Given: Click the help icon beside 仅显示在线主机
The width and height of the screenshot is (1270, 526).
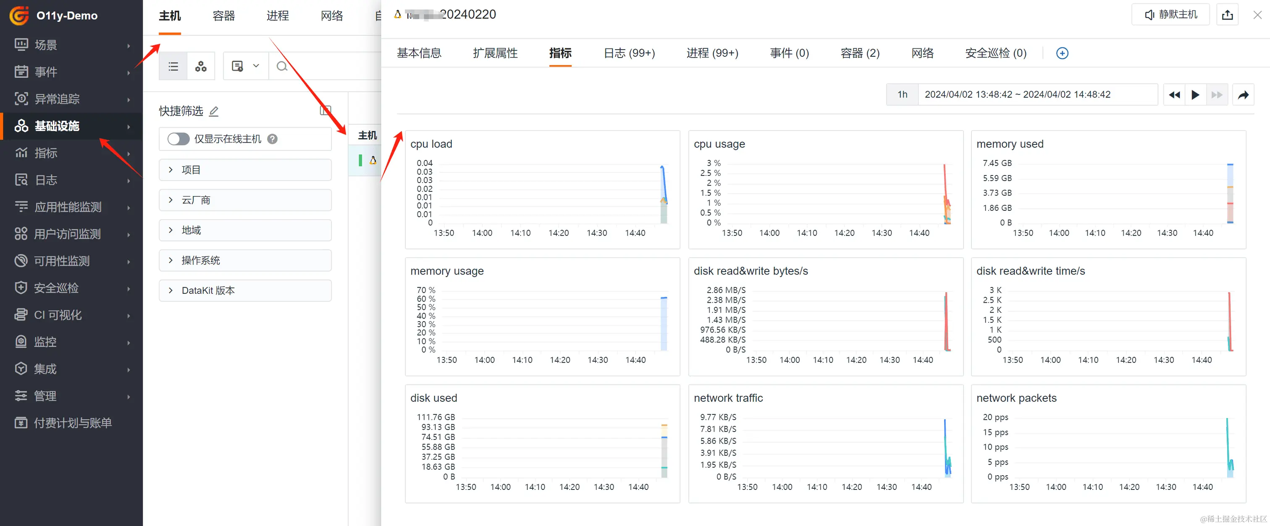Looking at the screenshot, I should [272, 139].
